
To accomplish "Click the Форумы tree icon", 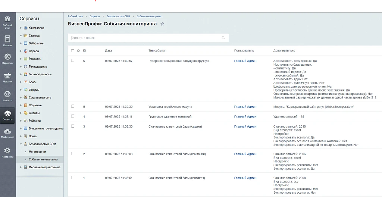I will [x=26, y=90].
